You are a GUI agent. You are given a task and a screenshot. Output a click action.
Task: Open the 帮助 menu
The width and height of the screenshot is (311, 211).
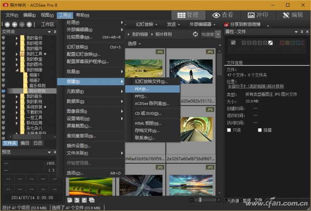tap(83, 15)
